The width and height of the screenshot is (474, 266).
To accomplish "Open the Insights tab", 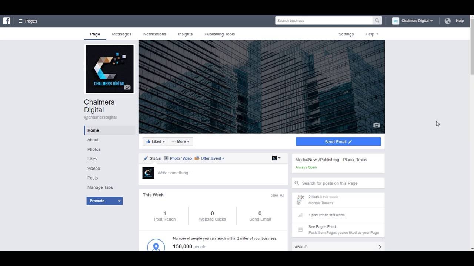I will [x=185, y=34].
